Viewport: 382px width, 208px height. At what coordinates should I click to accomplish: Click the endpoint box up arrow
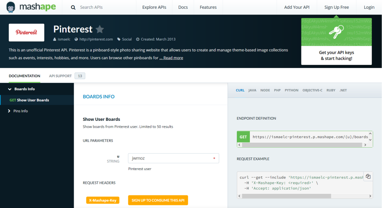tap(370, 133)
